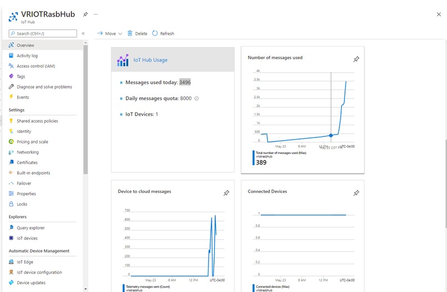This screenshot has height=292, width=447.
Task: Pin the Device to cloud messages chart
Action: point(226,193)
